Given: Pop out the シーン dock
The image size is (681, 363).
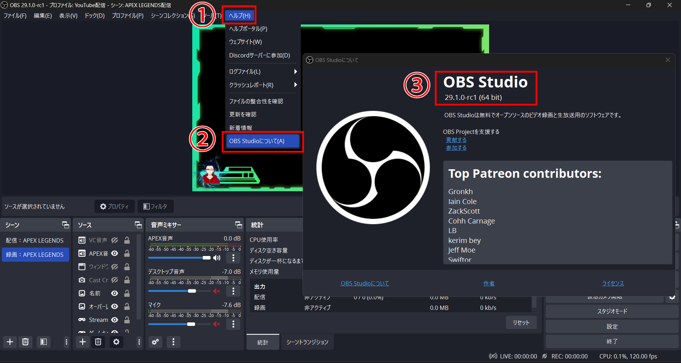Looking at the screenshot, I should click(66, 225).
